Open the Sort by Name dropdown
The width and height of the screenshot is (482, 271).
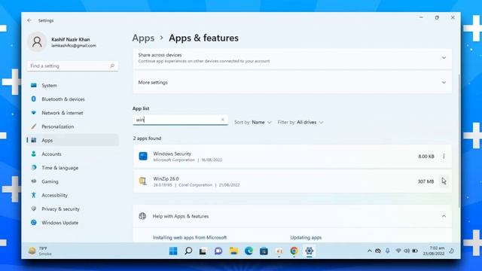pyautogui.click(x=253, y=122)
